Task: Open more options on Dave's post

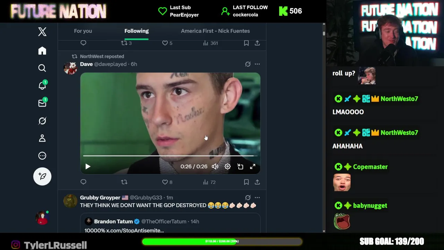Action: point(257,64)
